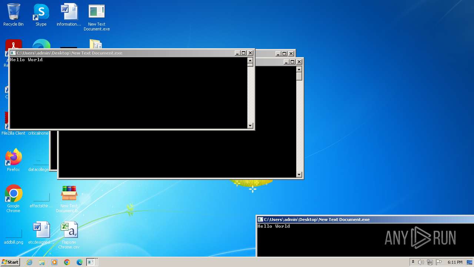Click the Show Desktop button

click(470, 262)
